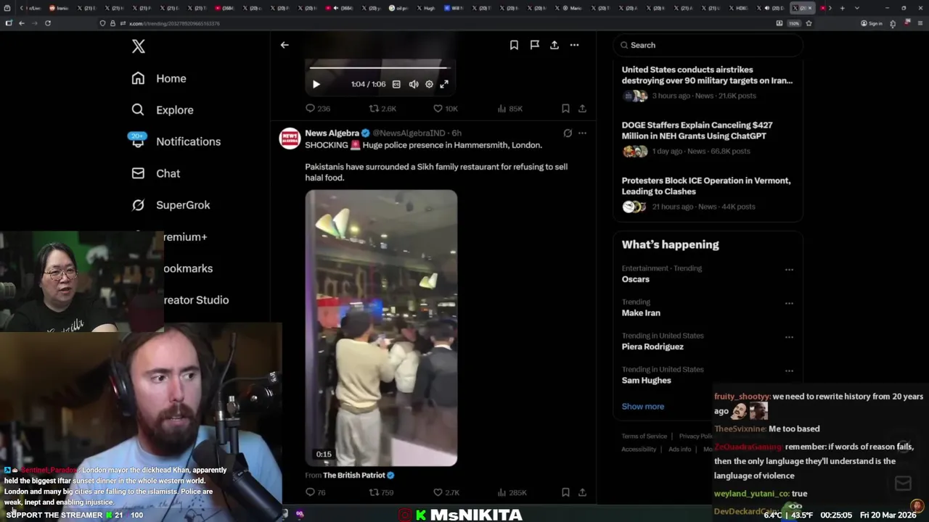The width and height of the screenshot is (929, 522).
Task: Open Ads info footer link
Action: [x=679, y=449]
